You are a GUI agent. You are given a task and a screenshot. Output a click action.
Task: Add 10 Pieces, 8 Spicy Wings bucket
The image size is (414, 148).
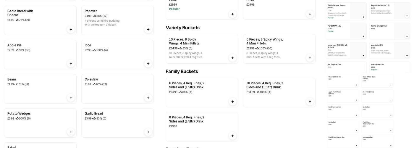[x=232, y=58]
